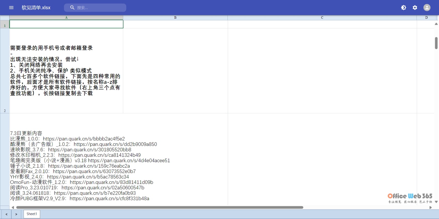
Task: Open the hamburger navigation menu
Action: click(x=11, y=8)
